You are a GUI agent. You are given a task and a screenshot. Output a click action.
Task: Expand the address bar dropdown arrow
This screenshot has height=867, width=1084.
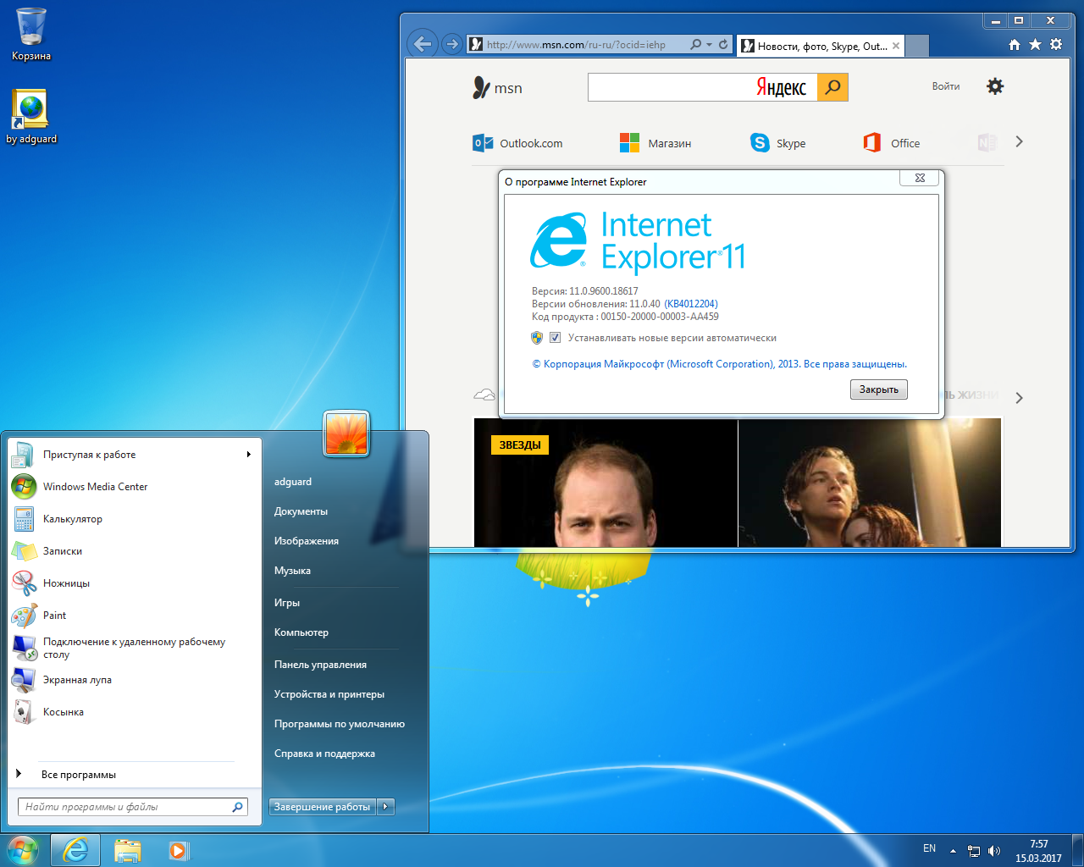coord(709,45)
